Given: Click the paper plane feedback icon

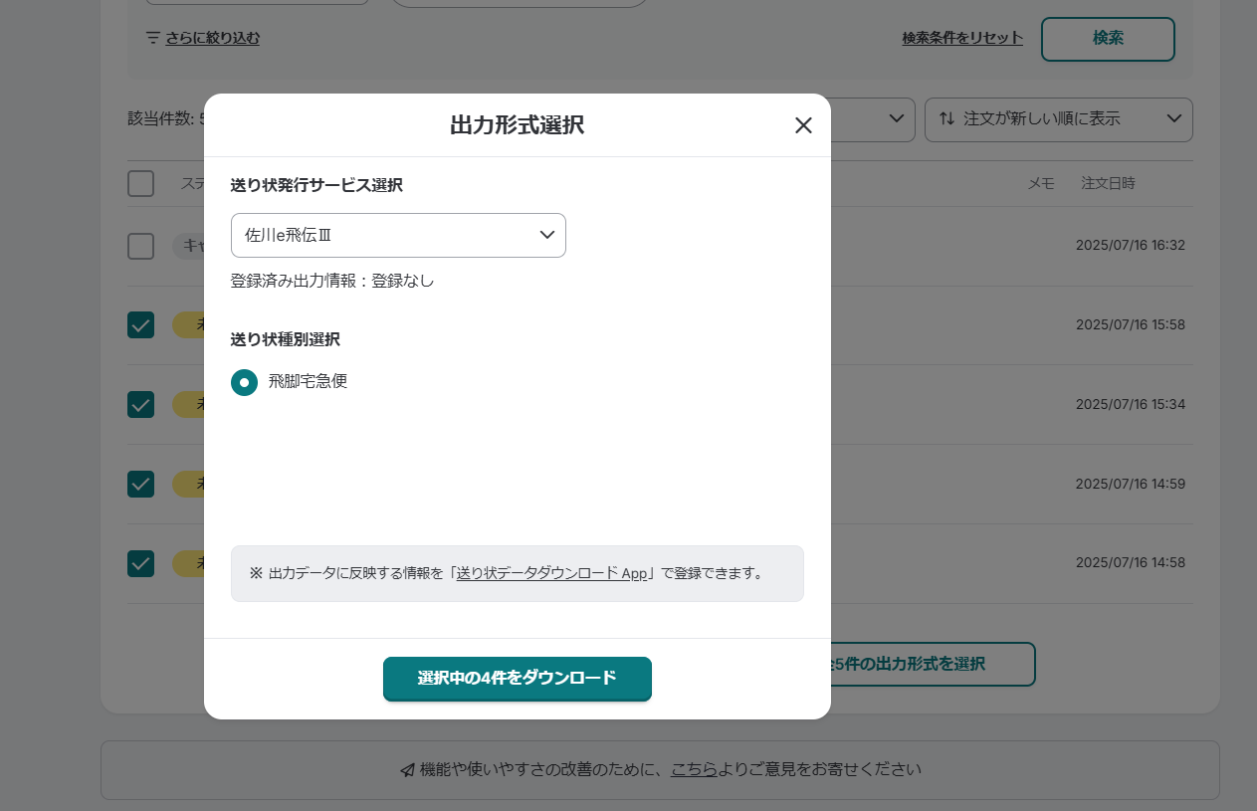Looking at the screenshot, I should pos(407,770).
